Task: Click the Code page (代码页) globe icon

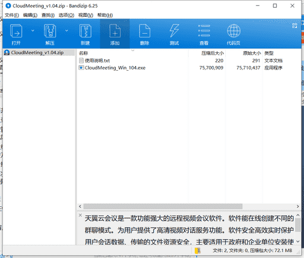Action: coord(234,31)
